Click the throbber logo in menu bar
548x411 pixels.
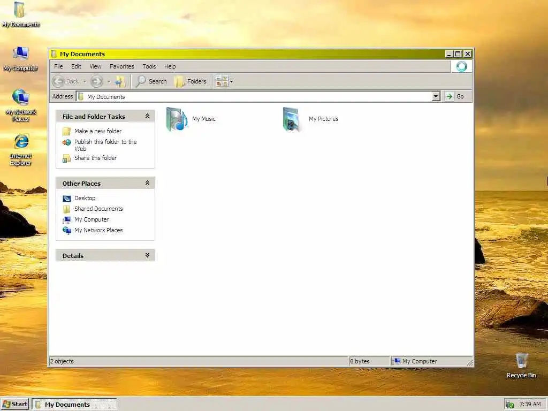pos(461,66)
